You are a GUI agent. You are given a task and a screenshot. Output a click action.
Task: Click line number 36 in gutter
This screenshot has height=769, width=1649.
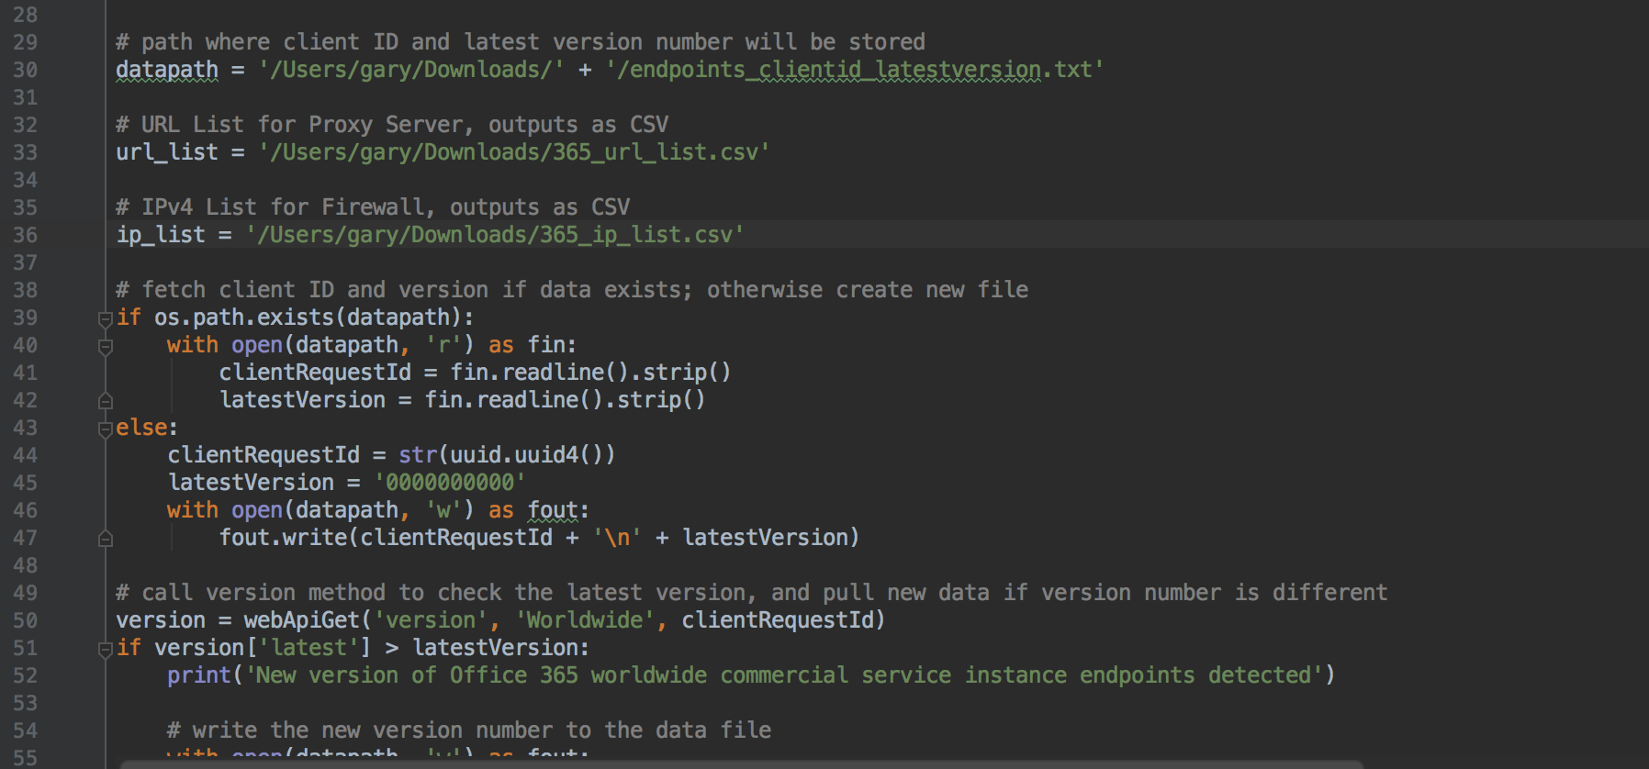pyautogui.click(x=25, y=236)
